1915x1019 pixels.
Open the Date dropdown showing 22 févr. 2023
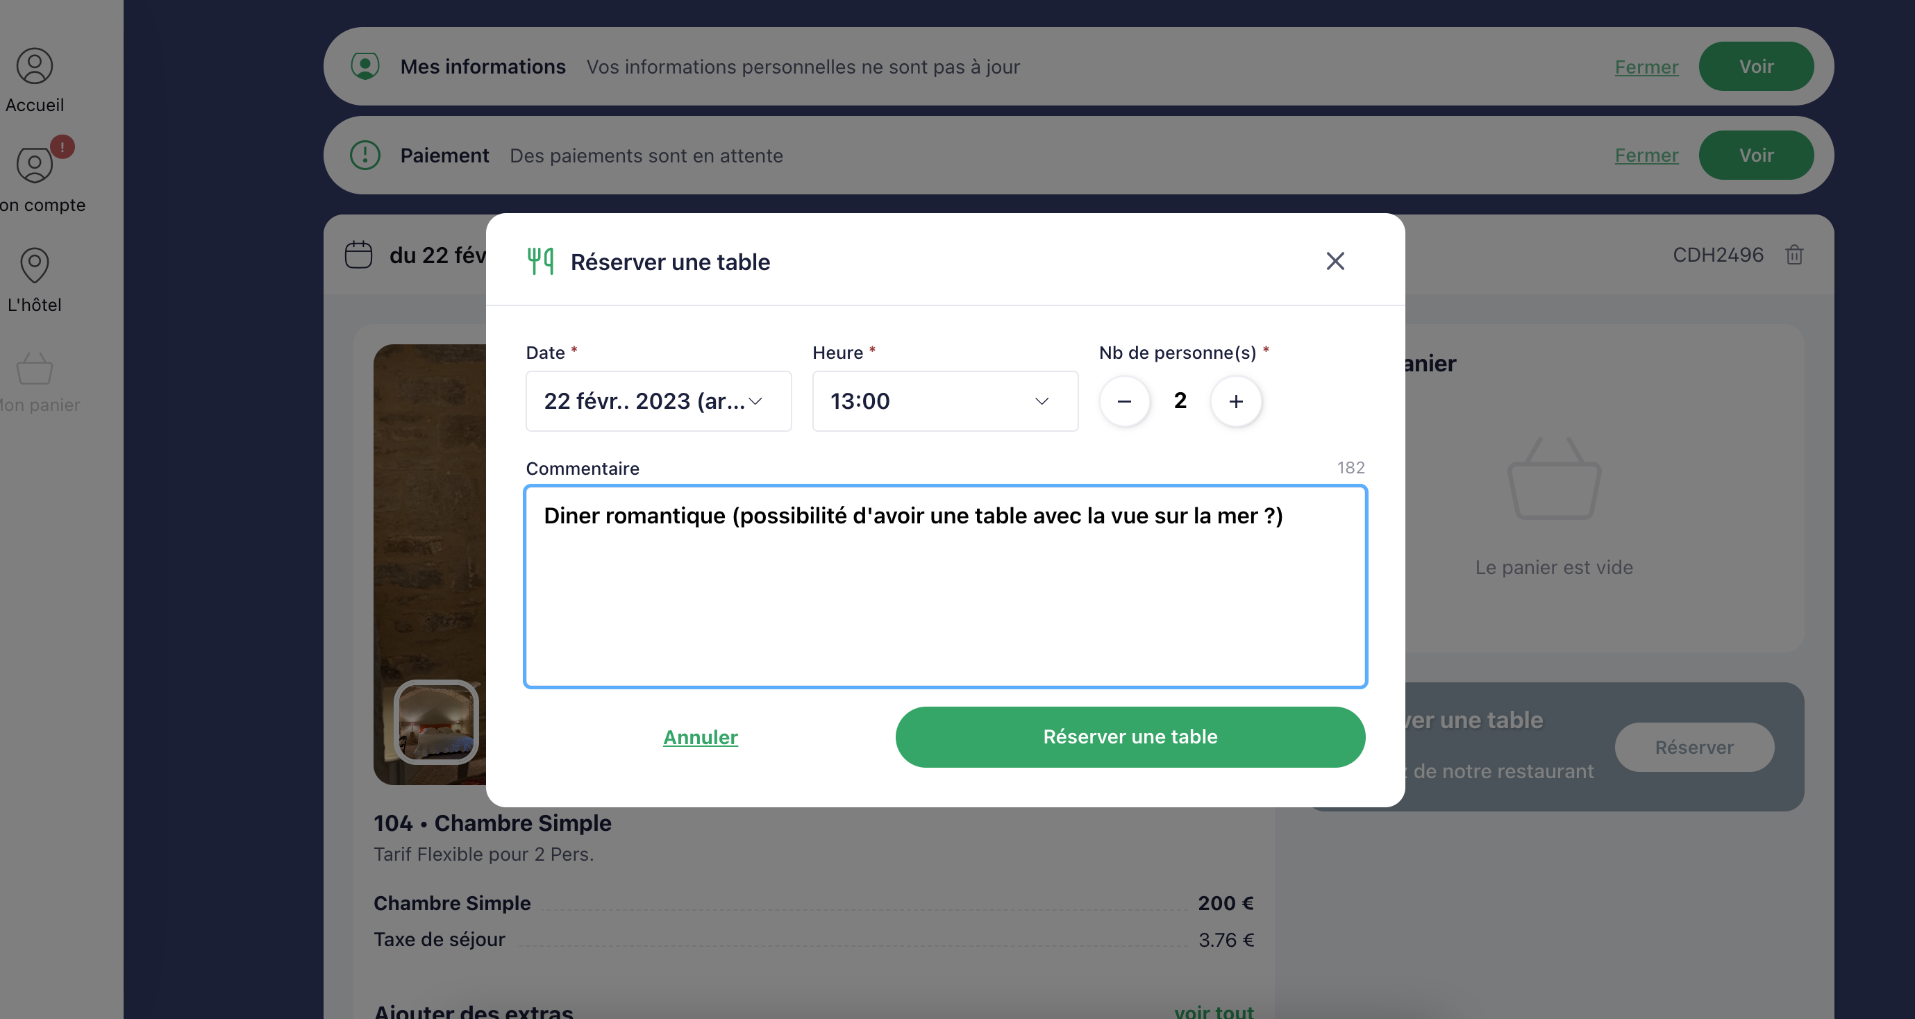tap(659, 401)
